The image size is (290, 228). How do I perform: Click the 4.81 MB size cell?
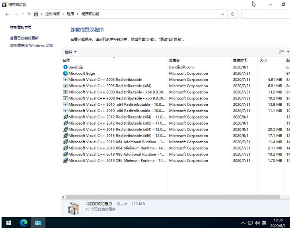coord(275,80)
